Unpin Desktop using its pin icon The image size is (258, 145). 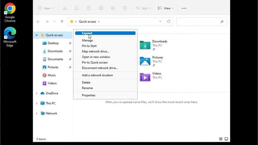(x=70, y=43)
